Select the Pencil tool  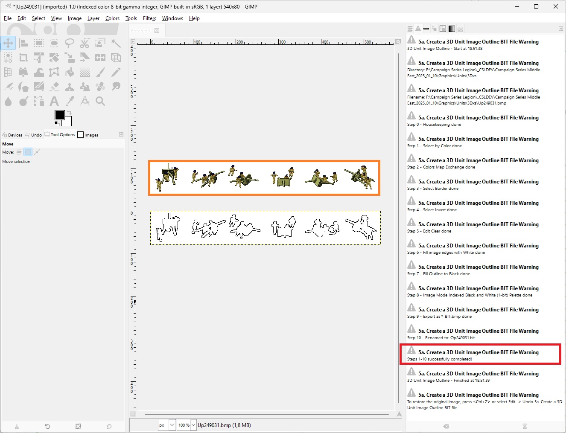click(116, 72)
